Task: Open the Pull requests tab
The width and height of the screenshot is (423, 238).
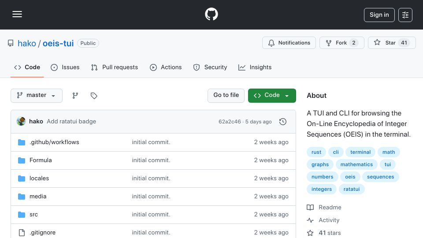Action: pos(115,67)
